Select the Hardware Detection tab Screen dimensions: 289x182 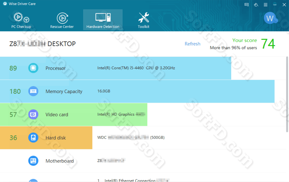pyautogui.click(x=103, y=20)
